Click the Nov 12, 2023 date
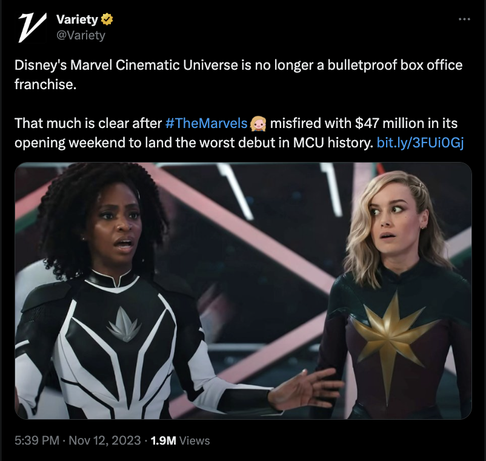This screenshot has width=486, height=461. (x=104, y=440)
